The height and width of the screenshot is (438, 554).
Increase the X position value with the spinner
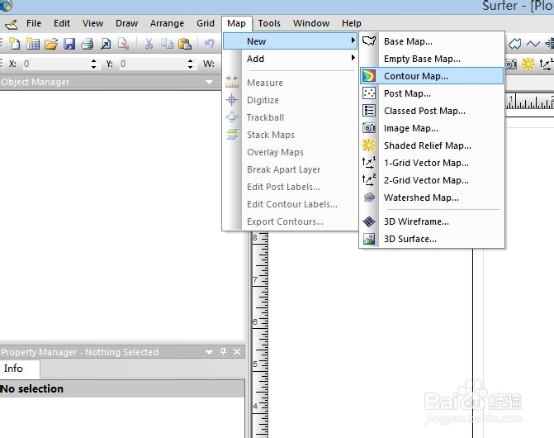[x=93, y=61]
